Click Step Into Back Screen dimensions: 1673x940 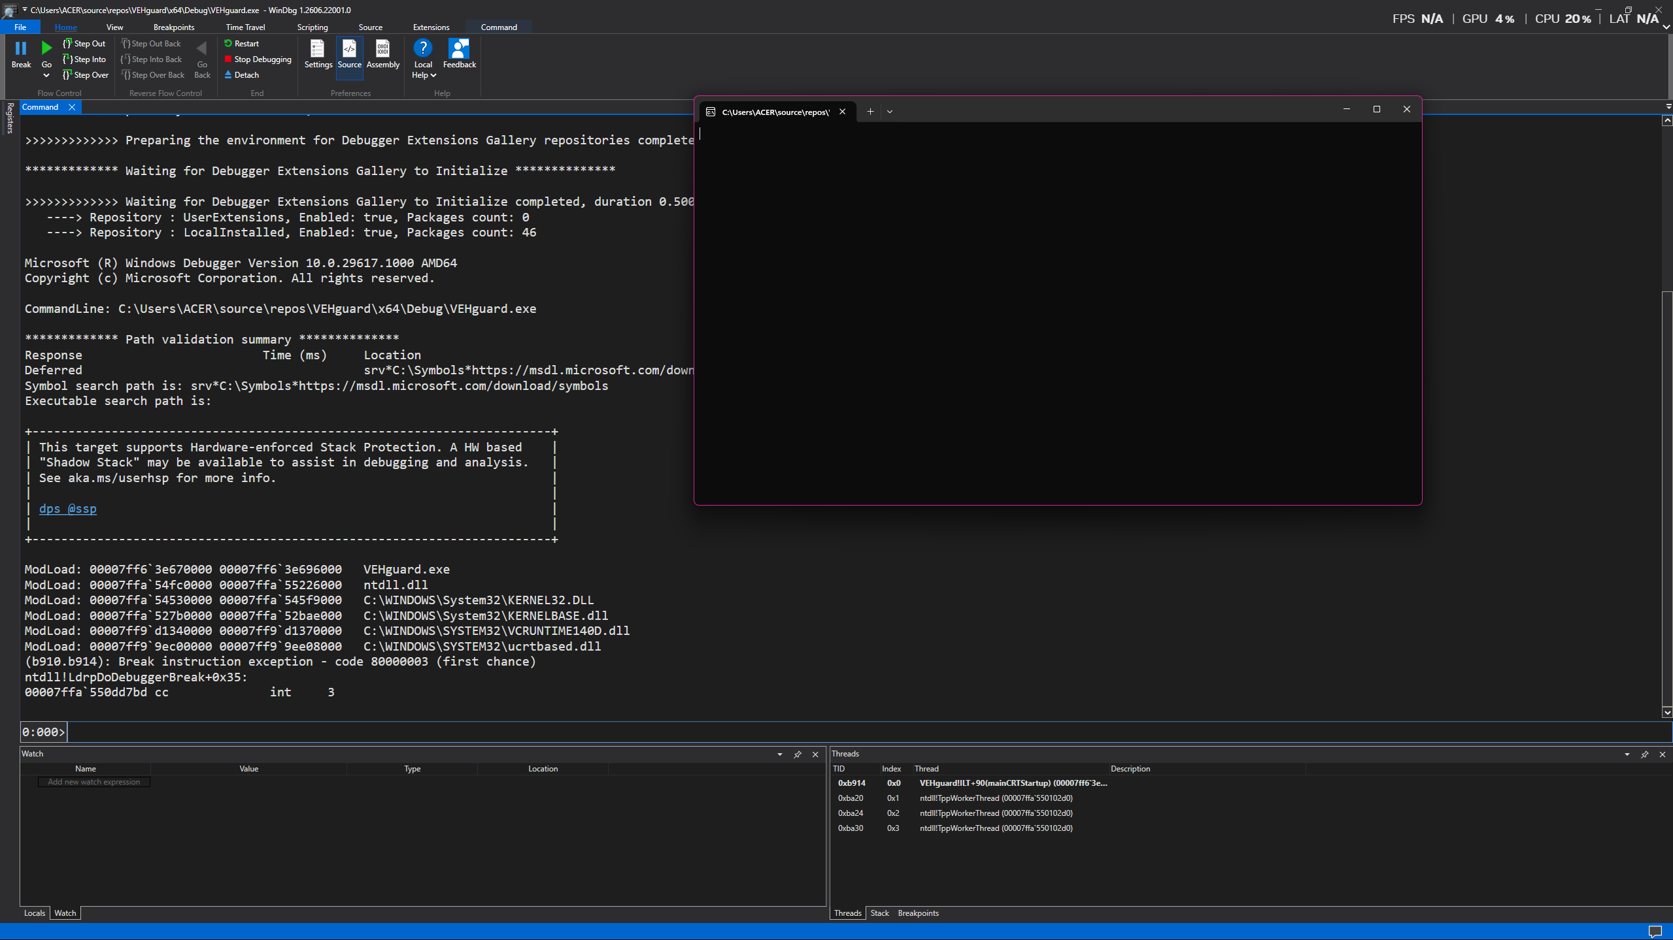151,59
